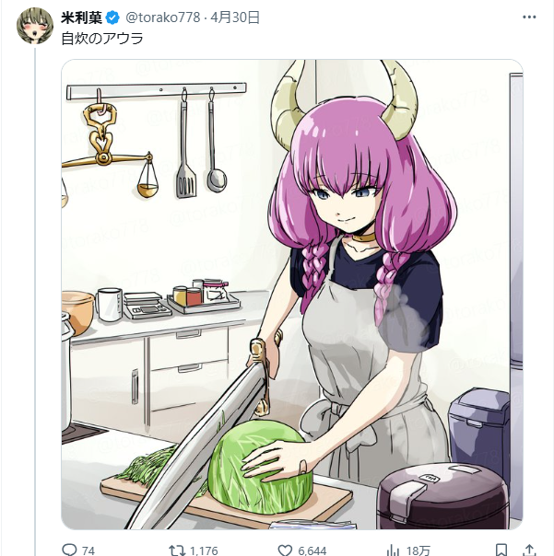554x556 pixels.
Task: Click the 6,644 likes count
Action: click(x=312, y=550)
